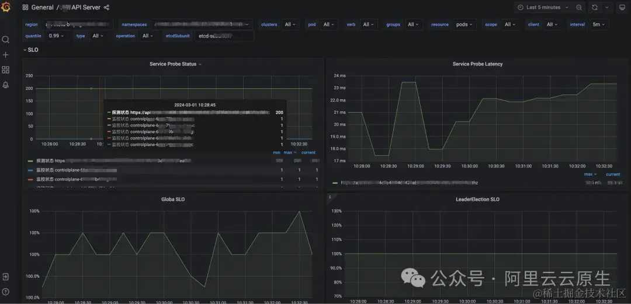Toggle the red 监控状态 controlplane series label

pyautogui.click(x=77, y=179)
